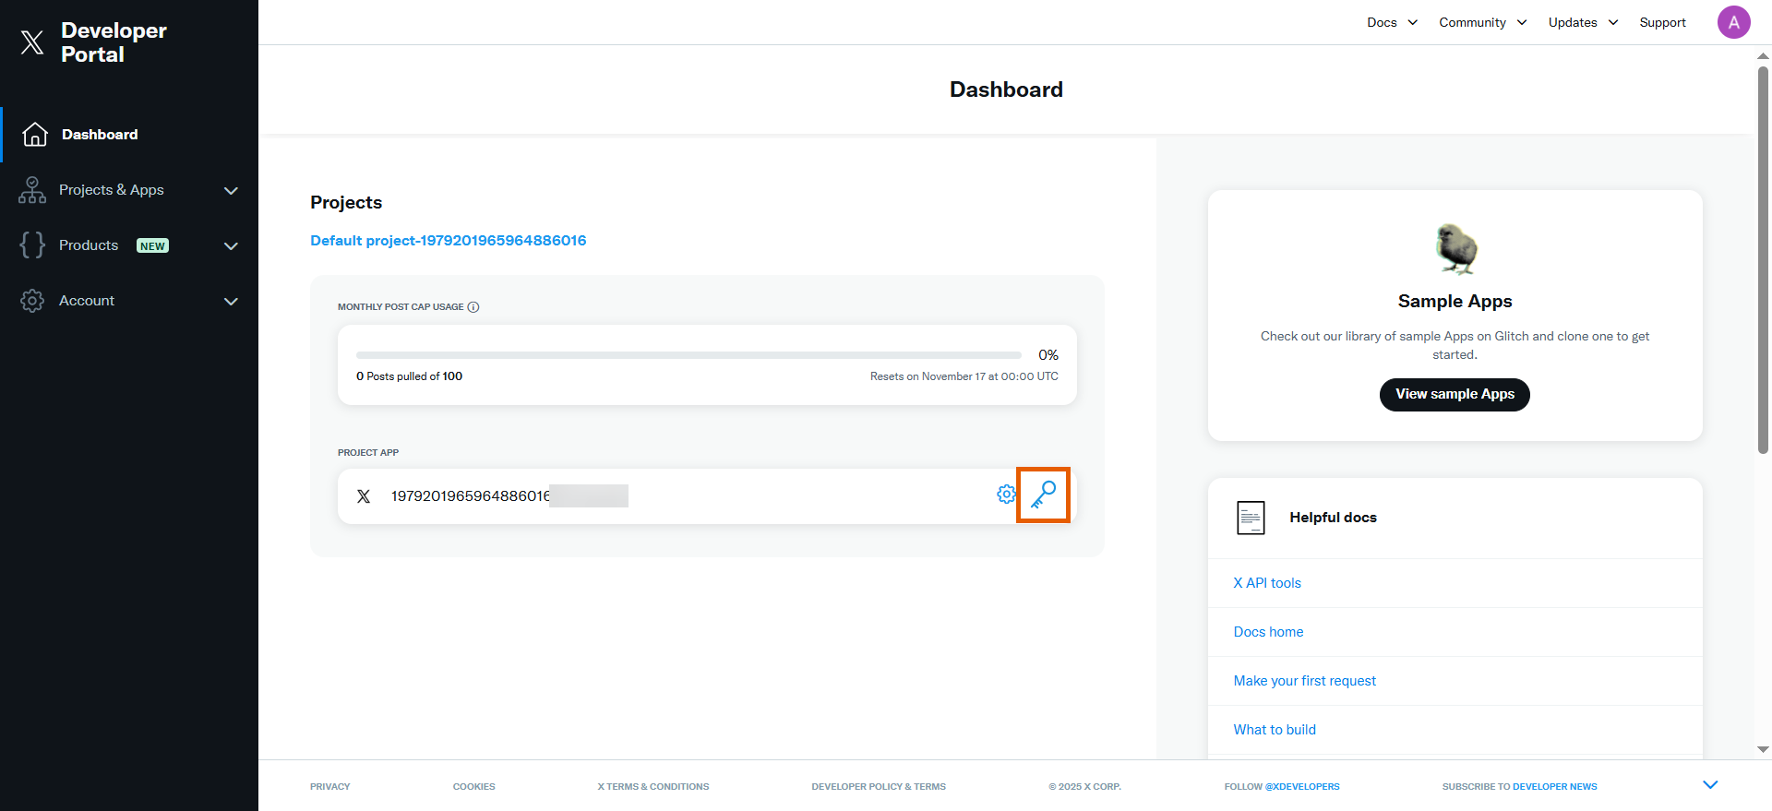Screen dimensions: 1772x811
Task: Click the Account gear icon in sidebar
Action: [32, 301]
